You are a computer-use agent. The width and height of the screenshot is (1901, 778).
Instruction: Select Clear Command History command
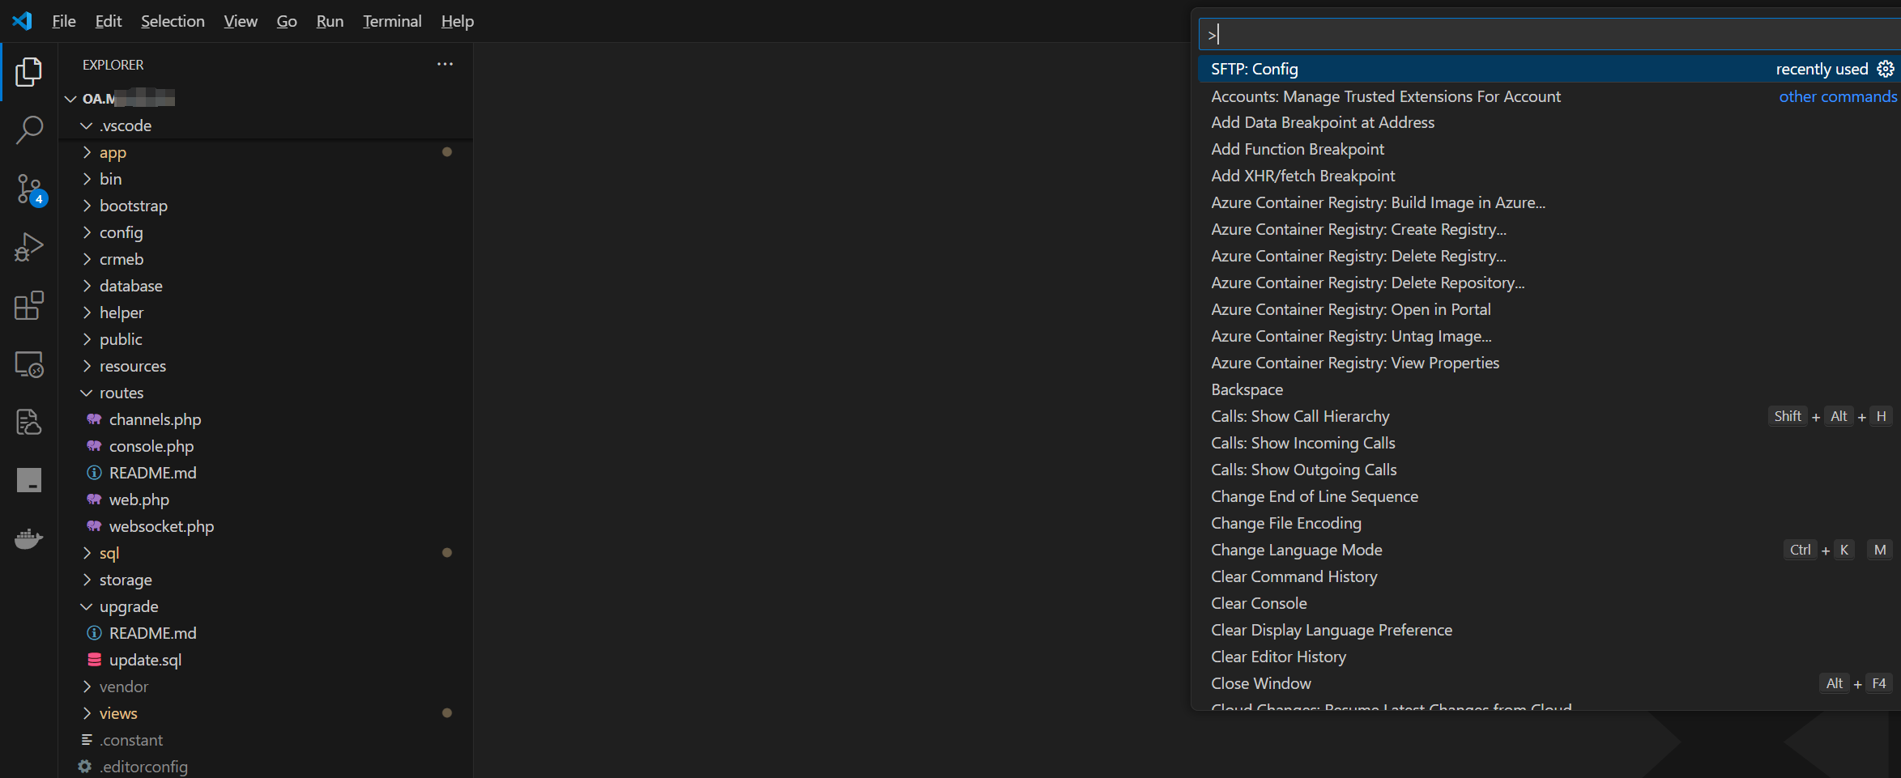1549,576
